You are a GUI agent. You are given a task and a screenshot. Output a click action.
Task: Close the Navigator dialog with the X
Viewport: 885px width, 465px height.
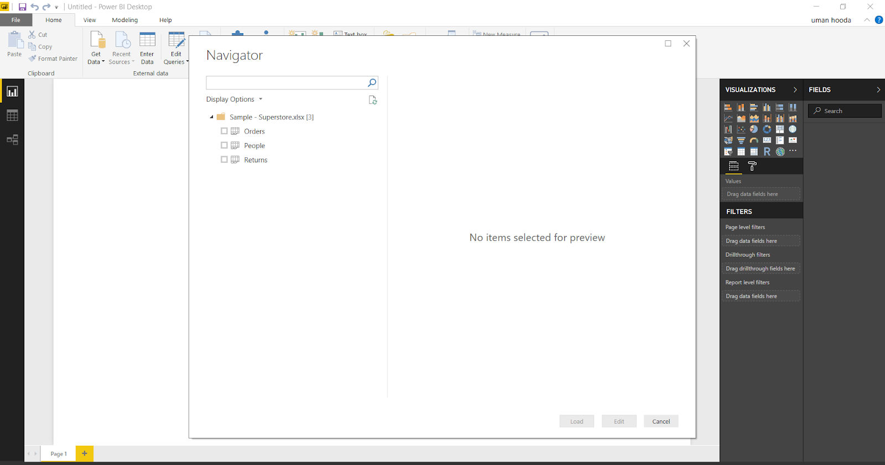[686, 44]
